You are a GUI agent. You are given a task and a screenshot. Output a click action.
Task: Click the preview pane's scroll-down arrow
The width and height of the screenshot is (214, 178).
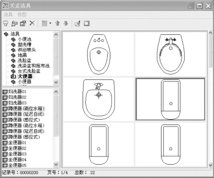[x=211, y=165]
